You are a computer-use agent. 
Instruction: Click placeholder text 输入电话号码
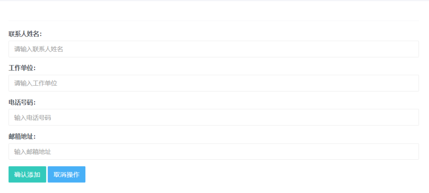(33, 118)
